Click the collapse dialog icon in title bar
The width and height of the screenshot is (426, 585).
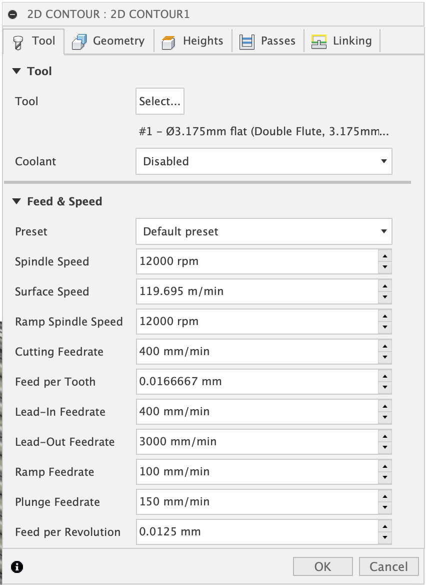click(13, 14)
